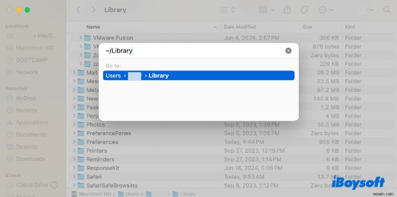Select the SafariSafeBrowsing folder icon
This screenshot has height=197, width=397.
tap(81, 186)
